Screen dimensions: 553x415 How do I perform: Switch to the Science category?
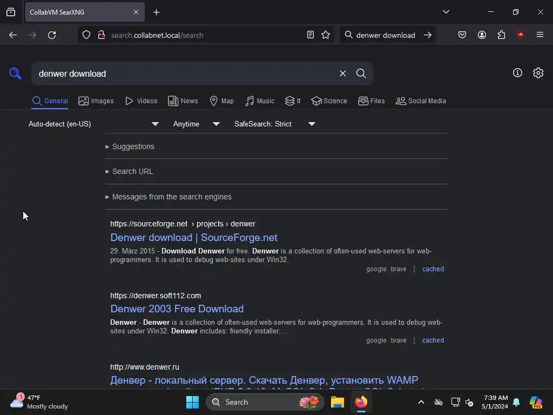pyautogui.click(x=329, y=101)
